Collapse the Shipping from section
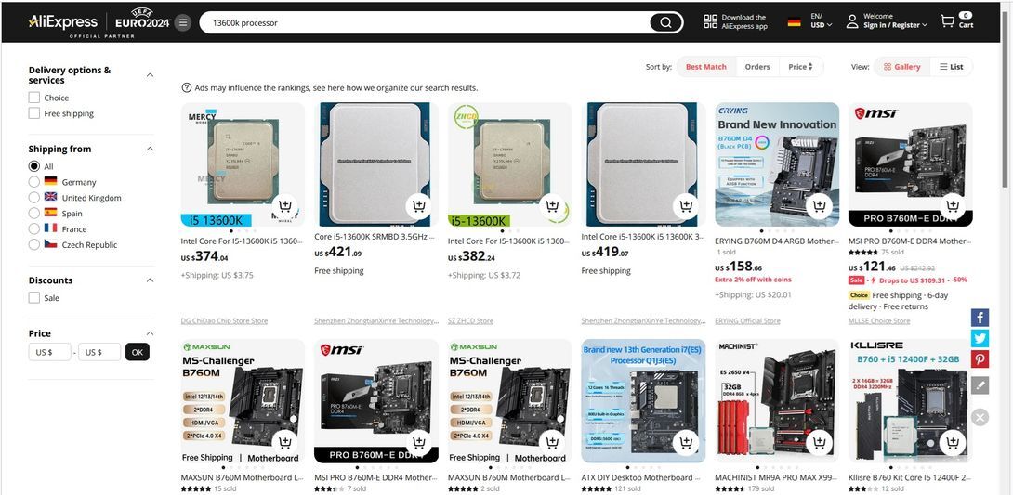Image resolution: width=1013 pixels, height=495 pixels. tap(150, 150)
